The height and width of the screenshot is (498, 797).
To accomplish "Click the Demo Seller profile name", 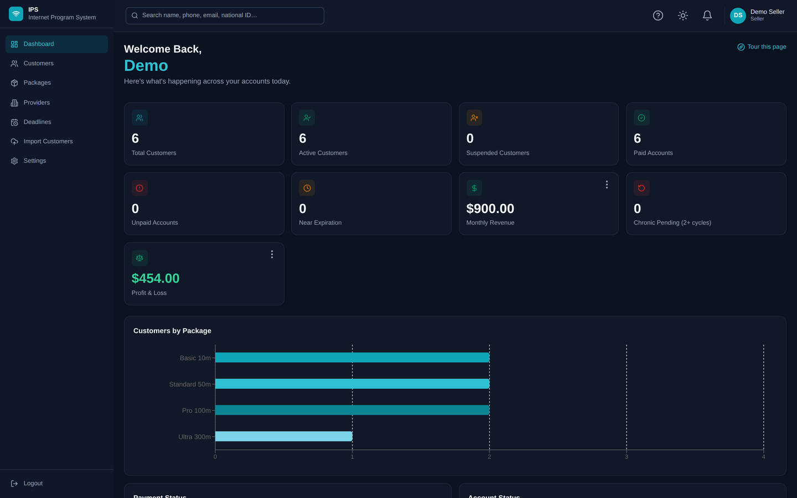I will click(767, 12).
